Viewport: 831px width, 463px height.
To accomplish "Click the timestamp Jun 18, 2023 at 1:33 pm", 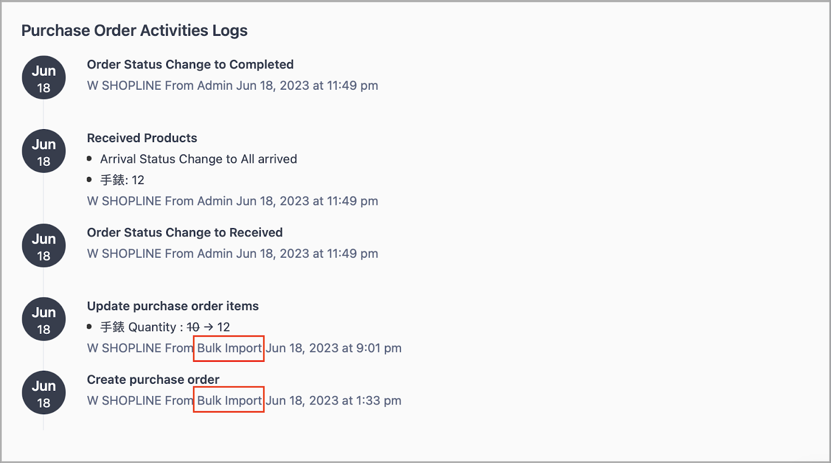I will [334, 400].
